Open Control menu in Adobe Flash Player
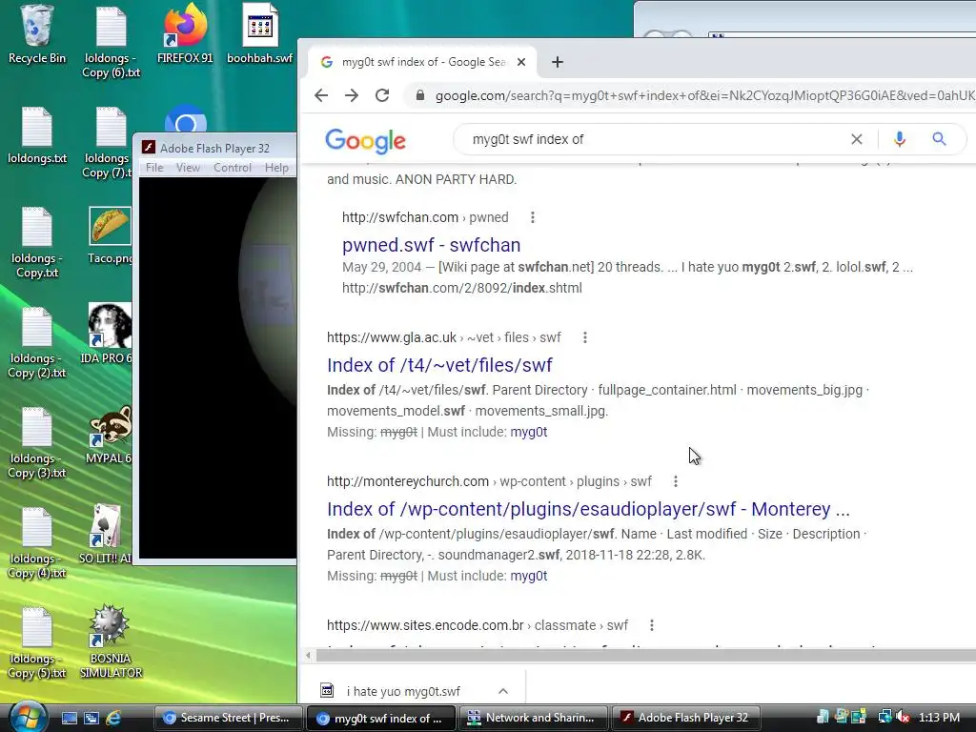 click(233, 168)
